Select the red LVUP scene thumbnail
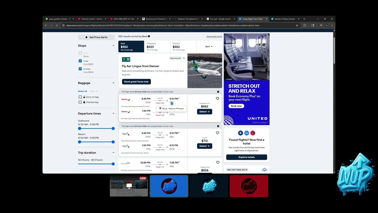The height and width of the screenshot is (213, 378). [249, 186]
